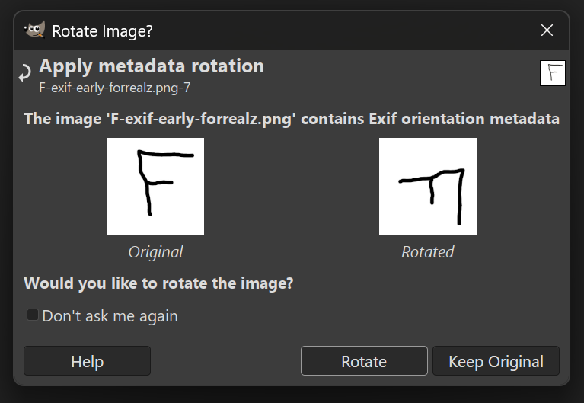The image size is (584, 403).
Task: Click "Would you like to rotate the image?" text
Action: pyautogui.click(x=158, y=283)
